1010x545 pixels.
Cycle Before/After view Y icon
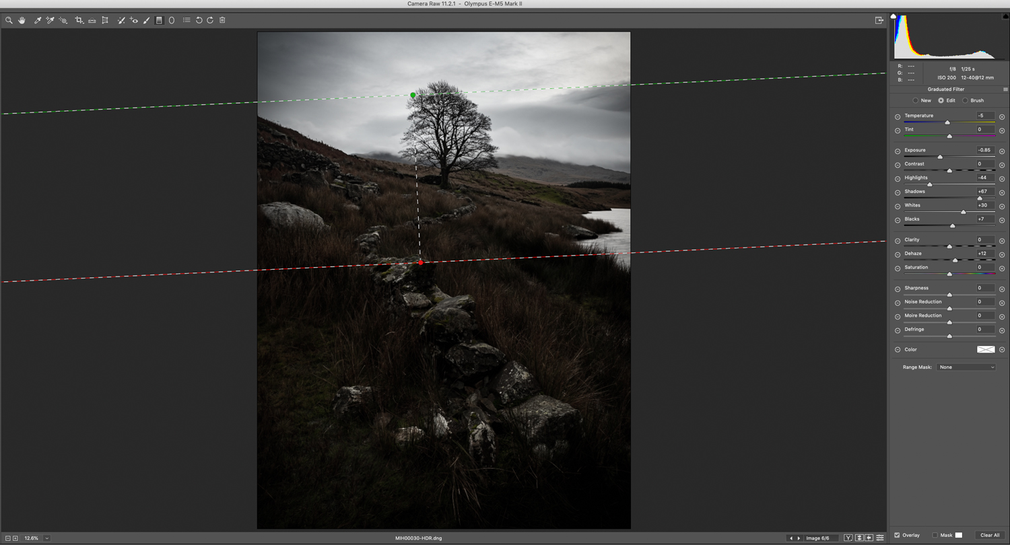pyautogui.click(x=848, y=538)
